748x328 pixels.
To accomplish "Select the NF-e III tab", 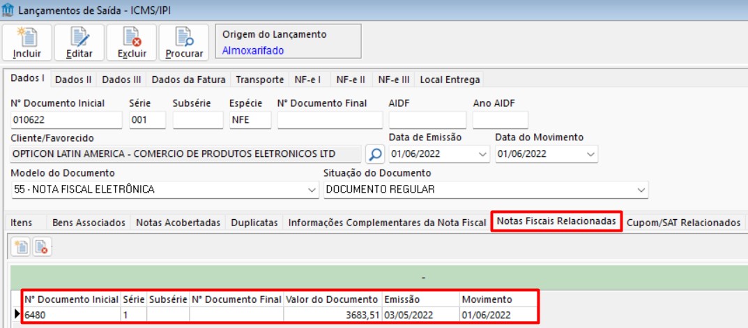I will click(x=394, y=80).
